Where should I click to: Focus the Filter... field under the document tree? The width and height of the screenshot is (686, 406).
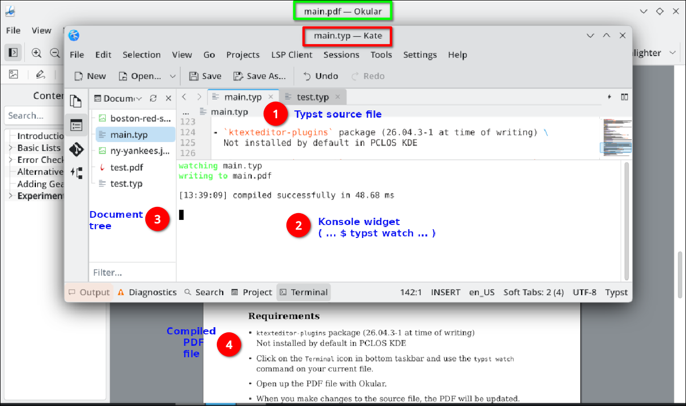pos(133,272)
